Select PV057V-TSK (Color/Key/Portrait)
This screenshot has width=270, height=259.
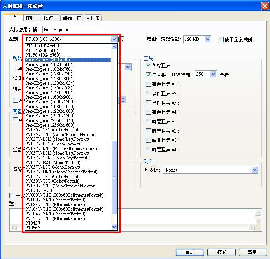click(68, 158)
